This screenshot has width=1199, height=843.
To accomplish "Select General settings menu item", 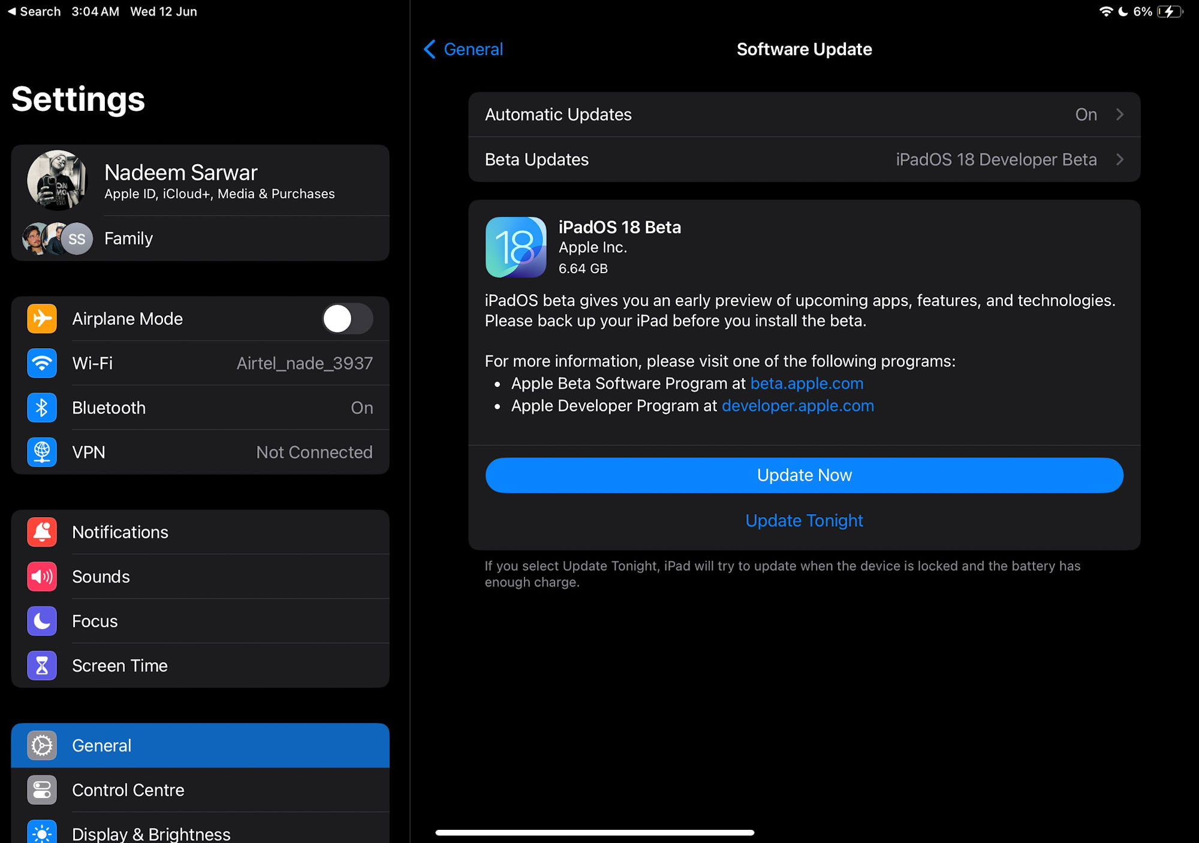I will click(x=199, y=745).
